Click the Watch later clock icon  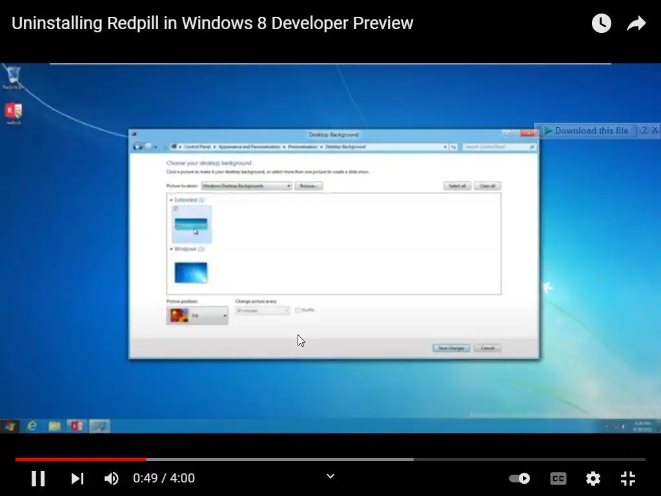point(601,23)
